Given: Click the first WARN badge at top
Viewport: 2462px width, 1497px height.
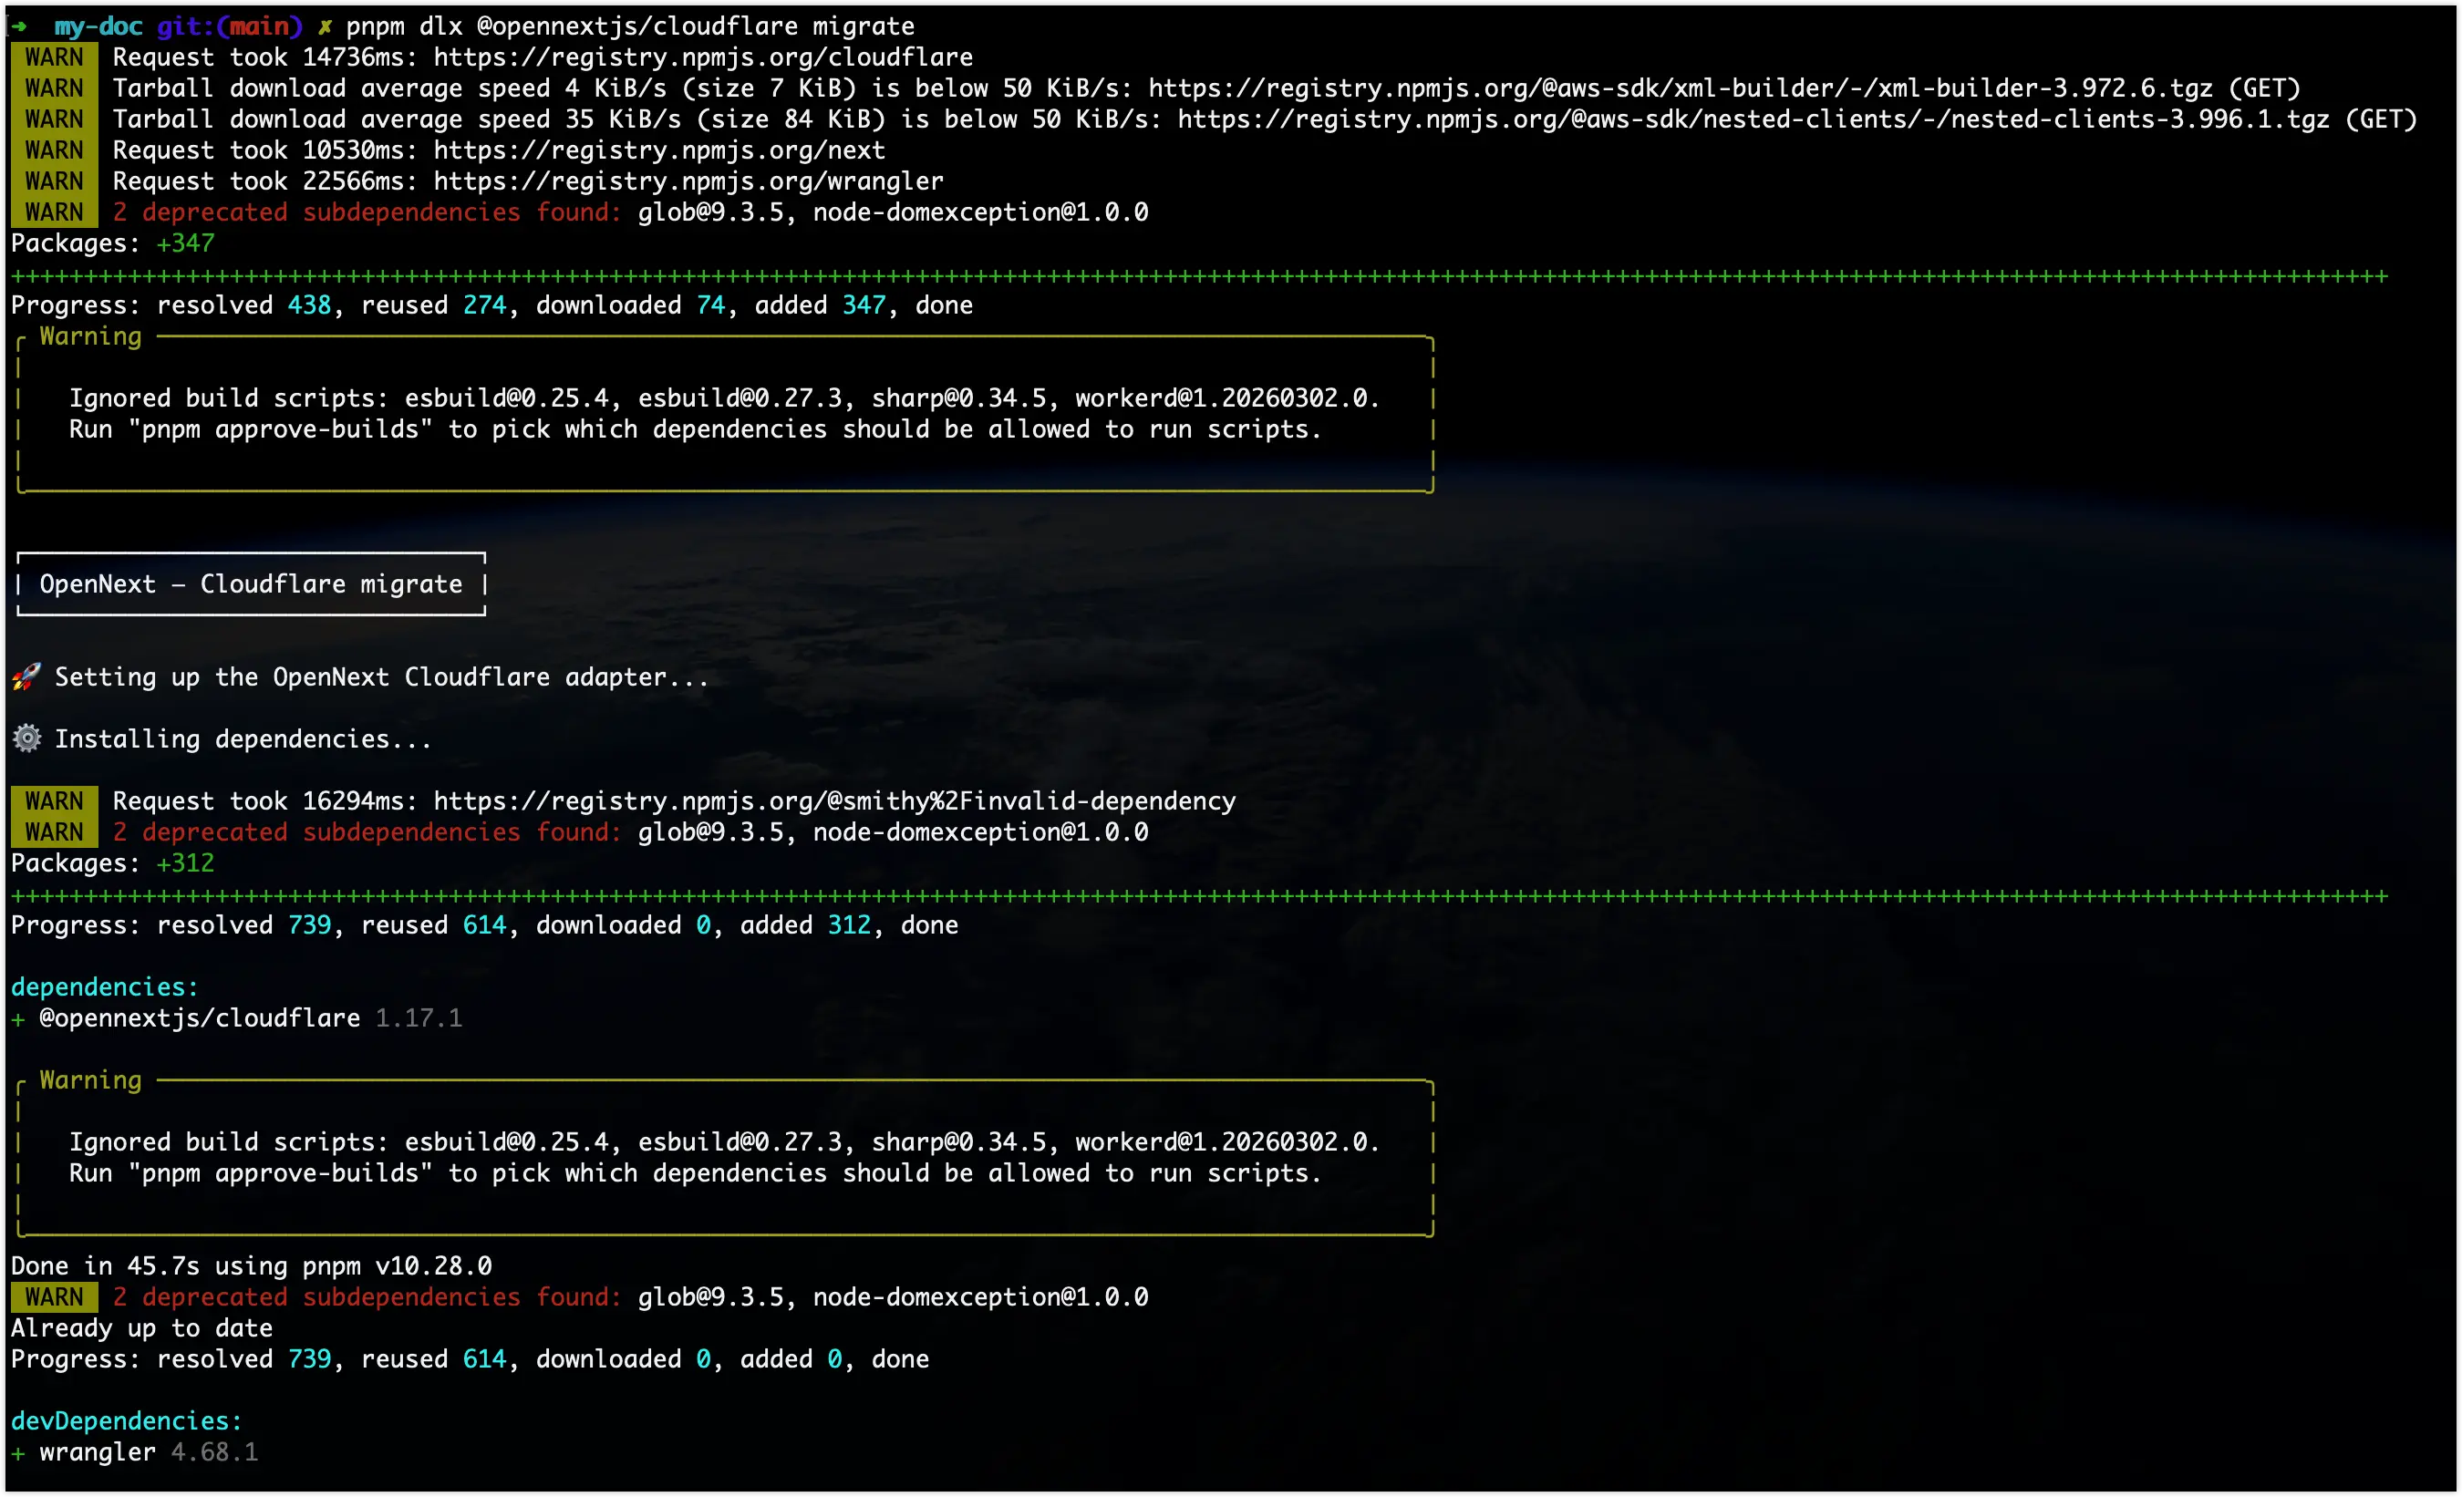Looking at the screenshot, I should pyautogui.click(x=54, y=58).
